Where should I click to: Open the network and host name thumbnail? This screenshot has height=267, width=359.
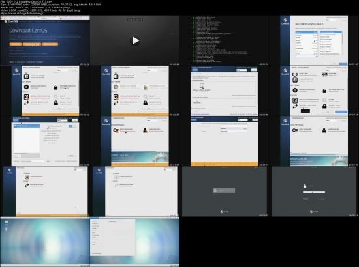[x=45, y=141]
